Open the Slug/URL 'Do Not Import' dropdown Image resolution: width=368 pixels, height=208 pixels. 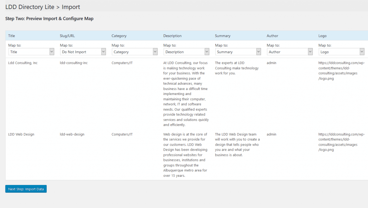tap(83, 52)
